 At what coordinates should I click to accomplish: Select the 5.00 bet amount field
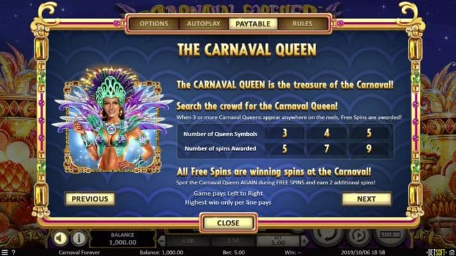coord(278,241)
